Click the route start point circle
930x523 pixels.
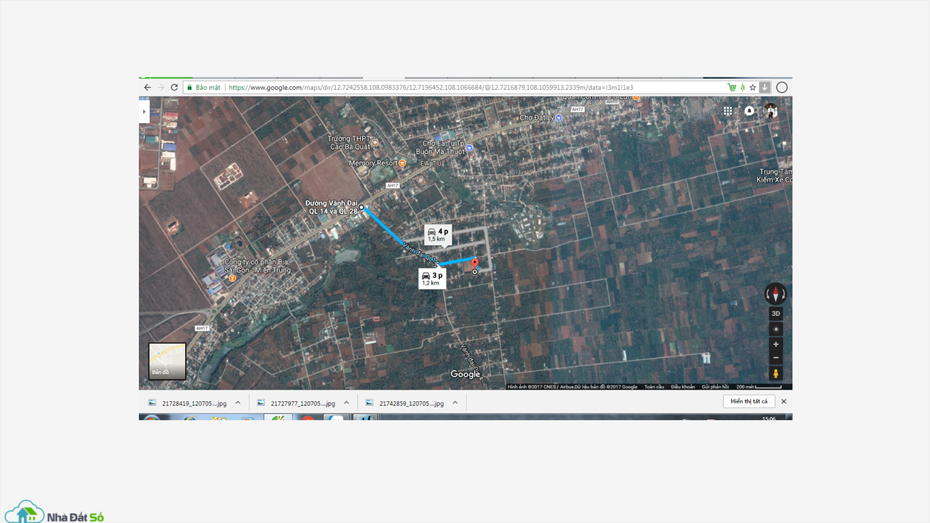pyautogui.click(x=362, y=207)
